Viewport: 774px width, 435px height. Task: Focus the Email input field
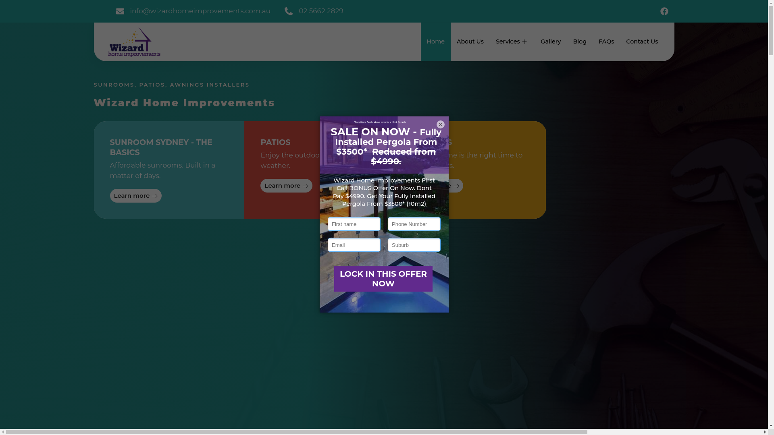(x=354, y=245)
